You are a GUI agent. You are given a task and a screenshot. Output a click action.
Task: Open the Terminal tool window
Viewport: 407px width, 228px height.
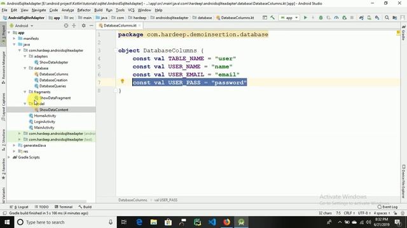[64, 207]
